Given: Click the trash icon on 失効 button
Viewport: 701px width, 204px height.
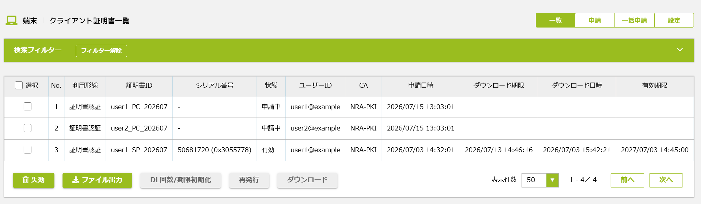Looking at the screenshot, I should click(26, 180).
